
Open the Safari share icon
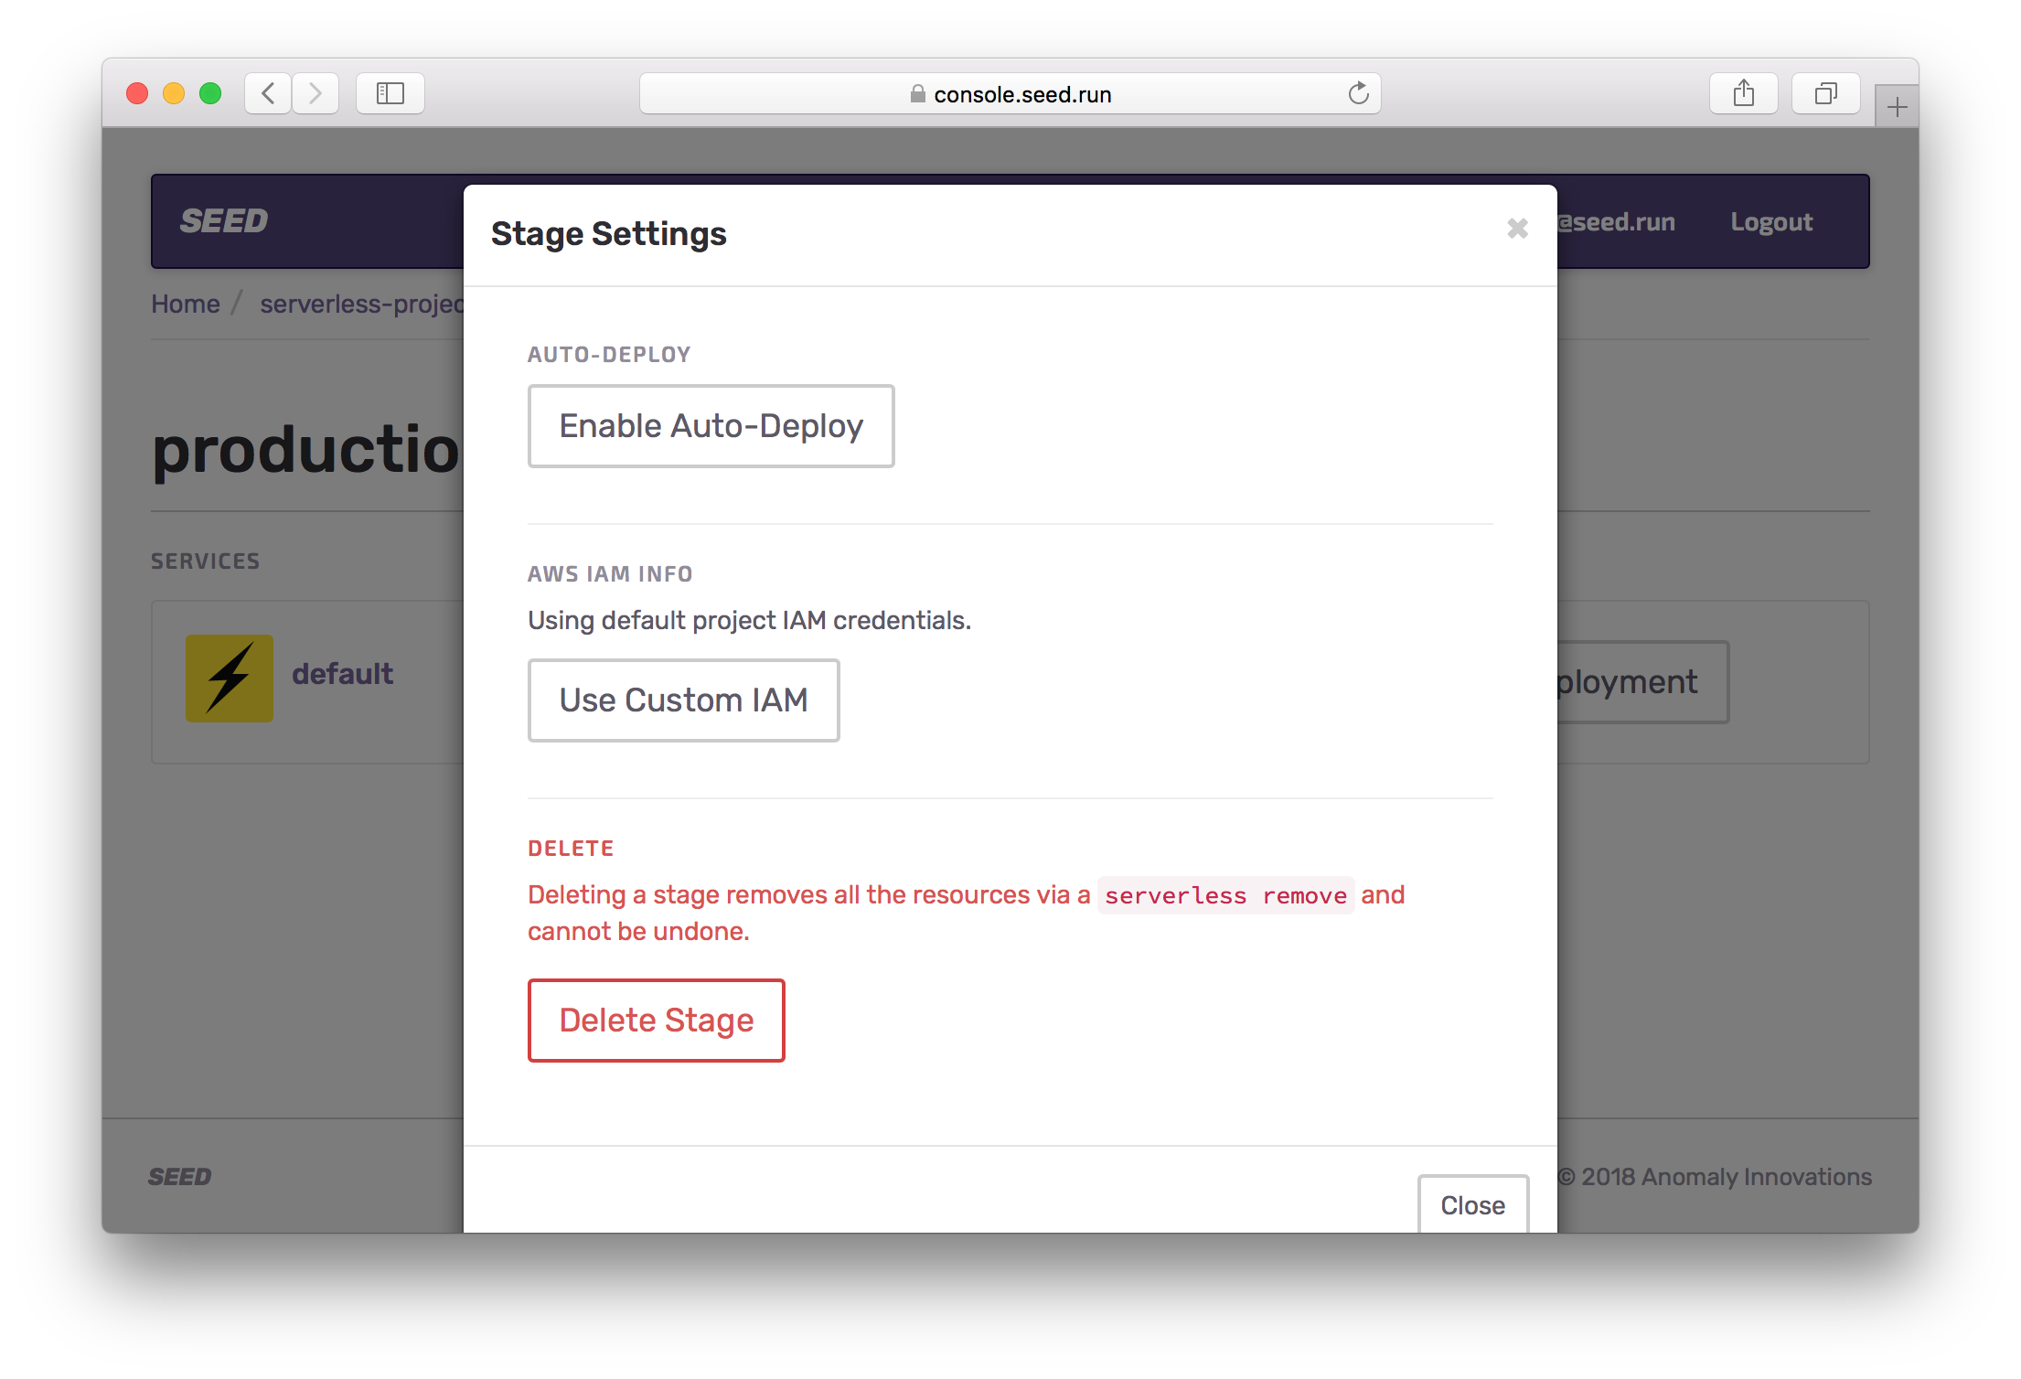[x=1743, y=93]
